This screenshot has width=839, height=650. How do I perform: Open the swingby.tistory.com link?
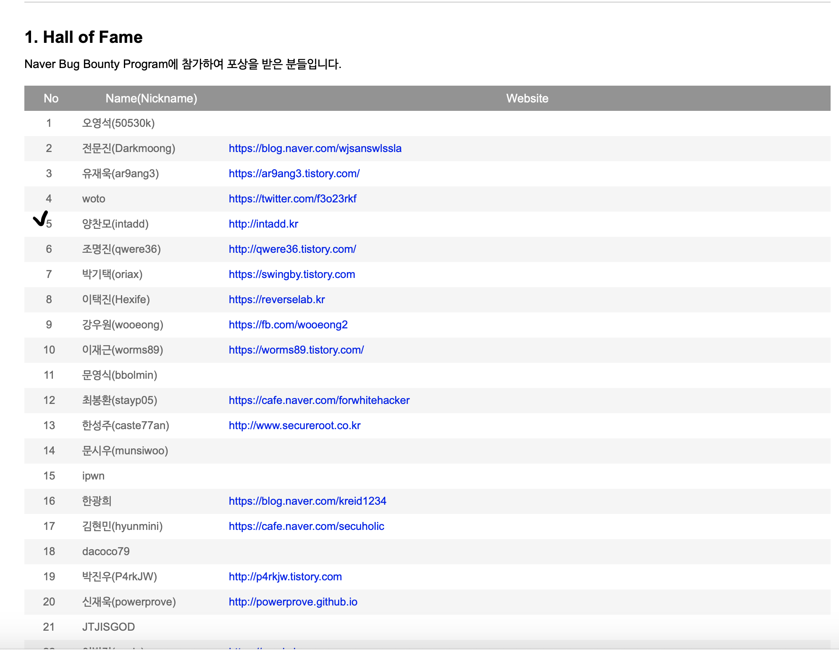point(292,274)
